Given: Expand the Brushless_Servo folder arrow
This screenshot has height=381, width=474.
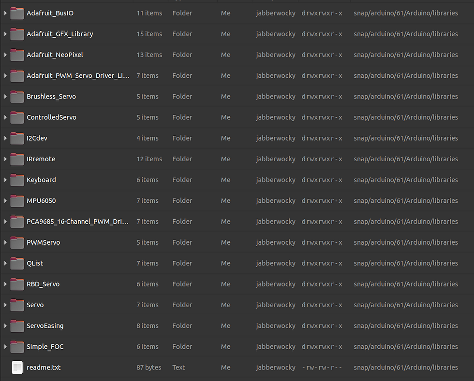Looking at the screenshot, I should pos(5,97).
